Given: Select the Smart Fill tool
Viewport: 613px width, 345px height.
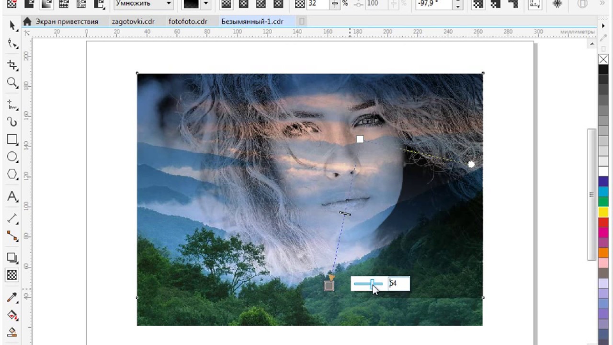Looking at the screenshot, I should (12, 332).
